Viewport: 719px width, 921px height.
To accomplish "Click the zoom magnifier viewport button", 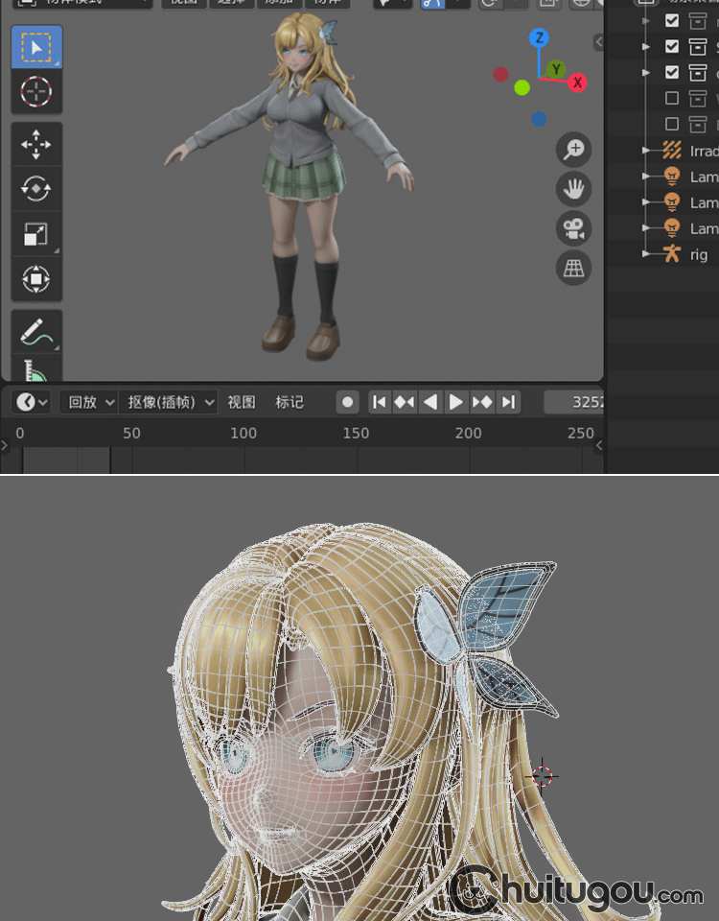I will 573,150.
